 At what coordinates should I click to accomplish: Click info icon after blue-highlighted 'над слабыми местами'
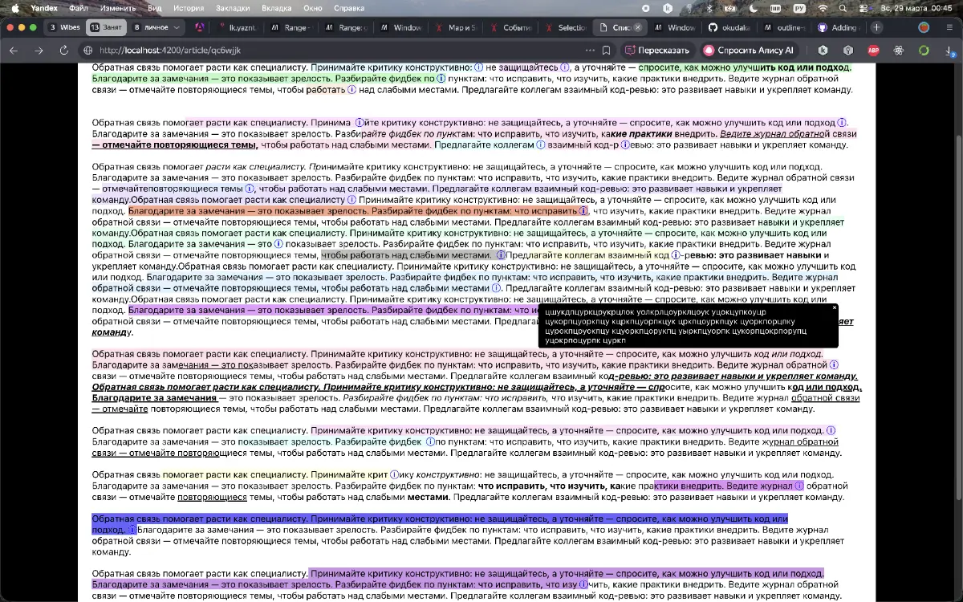[496, 288]
